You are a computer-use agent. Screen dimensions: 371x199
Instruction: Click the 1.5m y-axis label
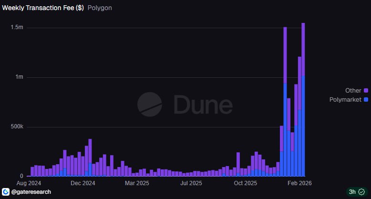pos(17,28)
